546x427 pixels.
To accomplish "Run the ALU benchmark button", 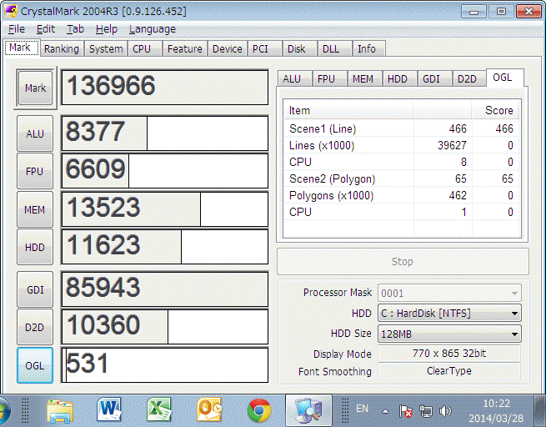I will point(35,133).
